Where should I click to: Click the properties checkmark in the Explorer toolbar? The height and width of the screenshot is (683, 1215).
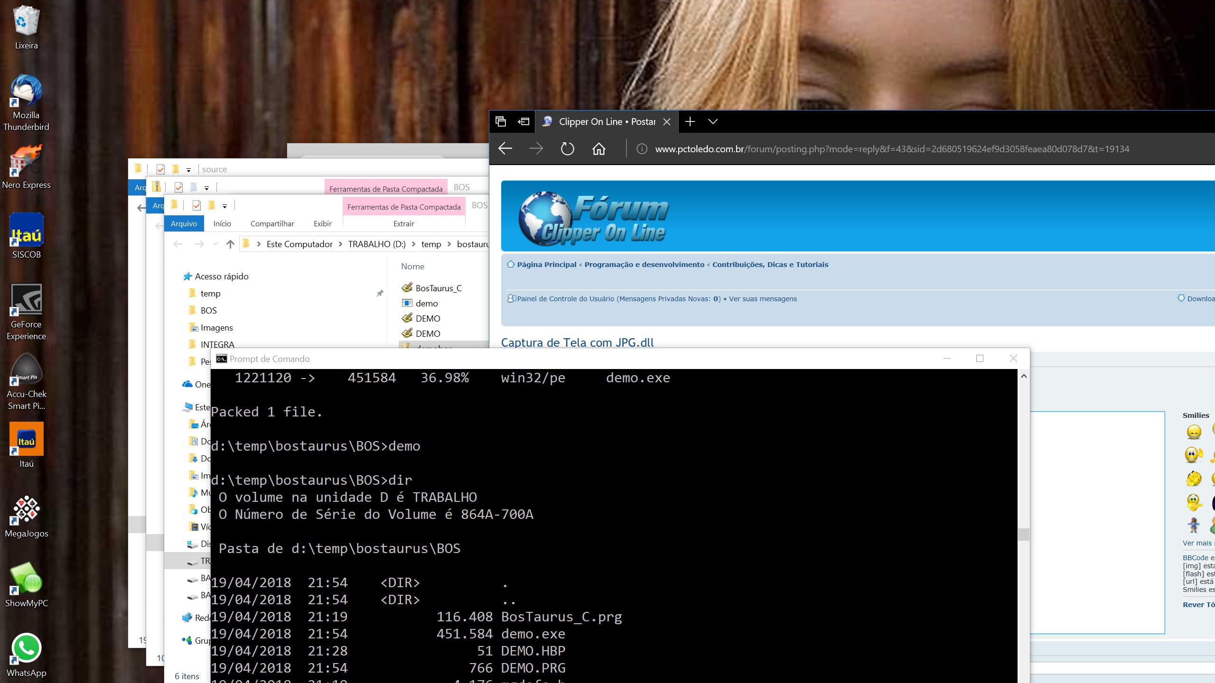click(x=196, y=205)
